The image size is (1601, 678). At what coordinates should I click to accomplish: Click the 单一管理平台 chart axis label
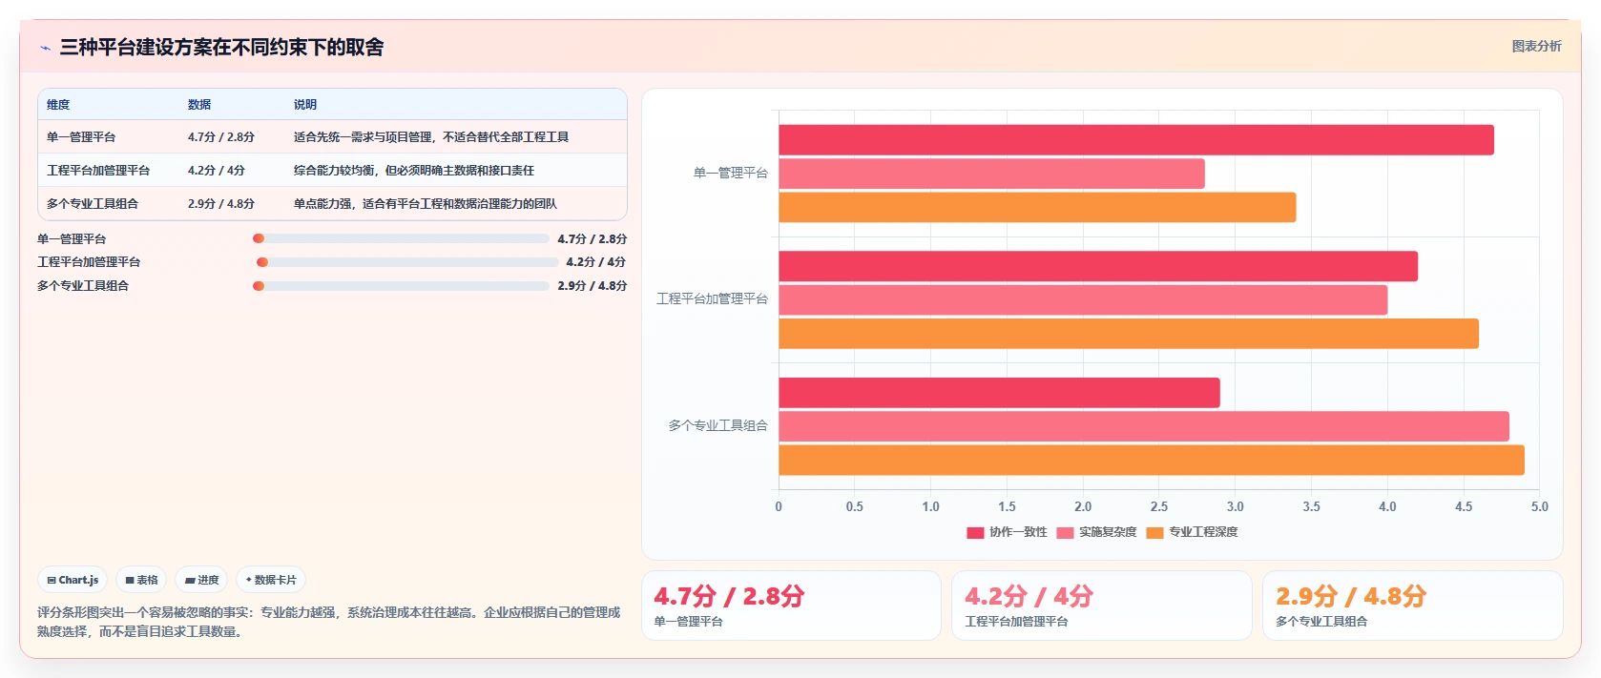(731, 173)
